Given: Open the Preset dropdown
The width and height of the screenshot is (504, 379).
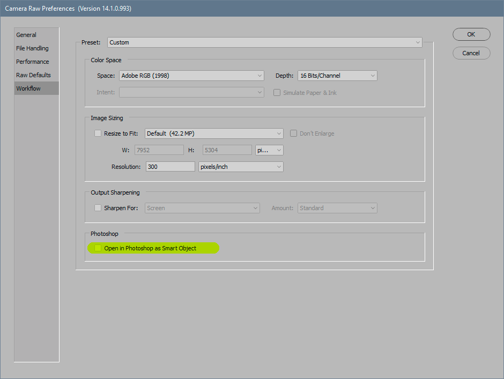Looking at the screenshot, I should click(264, 42).
